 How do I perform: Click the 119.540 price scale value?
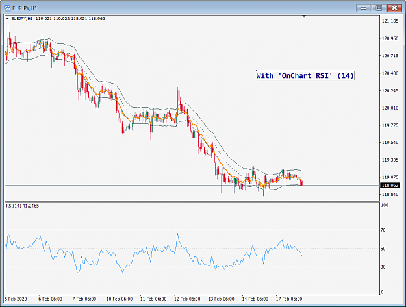390,143
